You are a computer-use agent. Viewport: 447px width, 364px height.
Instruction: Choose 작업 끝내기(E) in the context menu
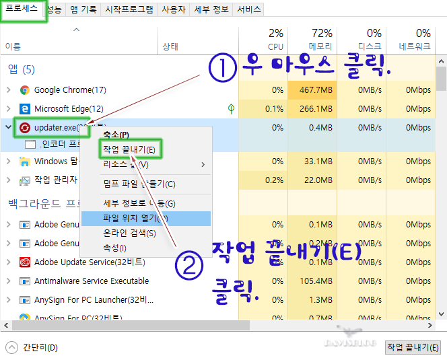146,149
